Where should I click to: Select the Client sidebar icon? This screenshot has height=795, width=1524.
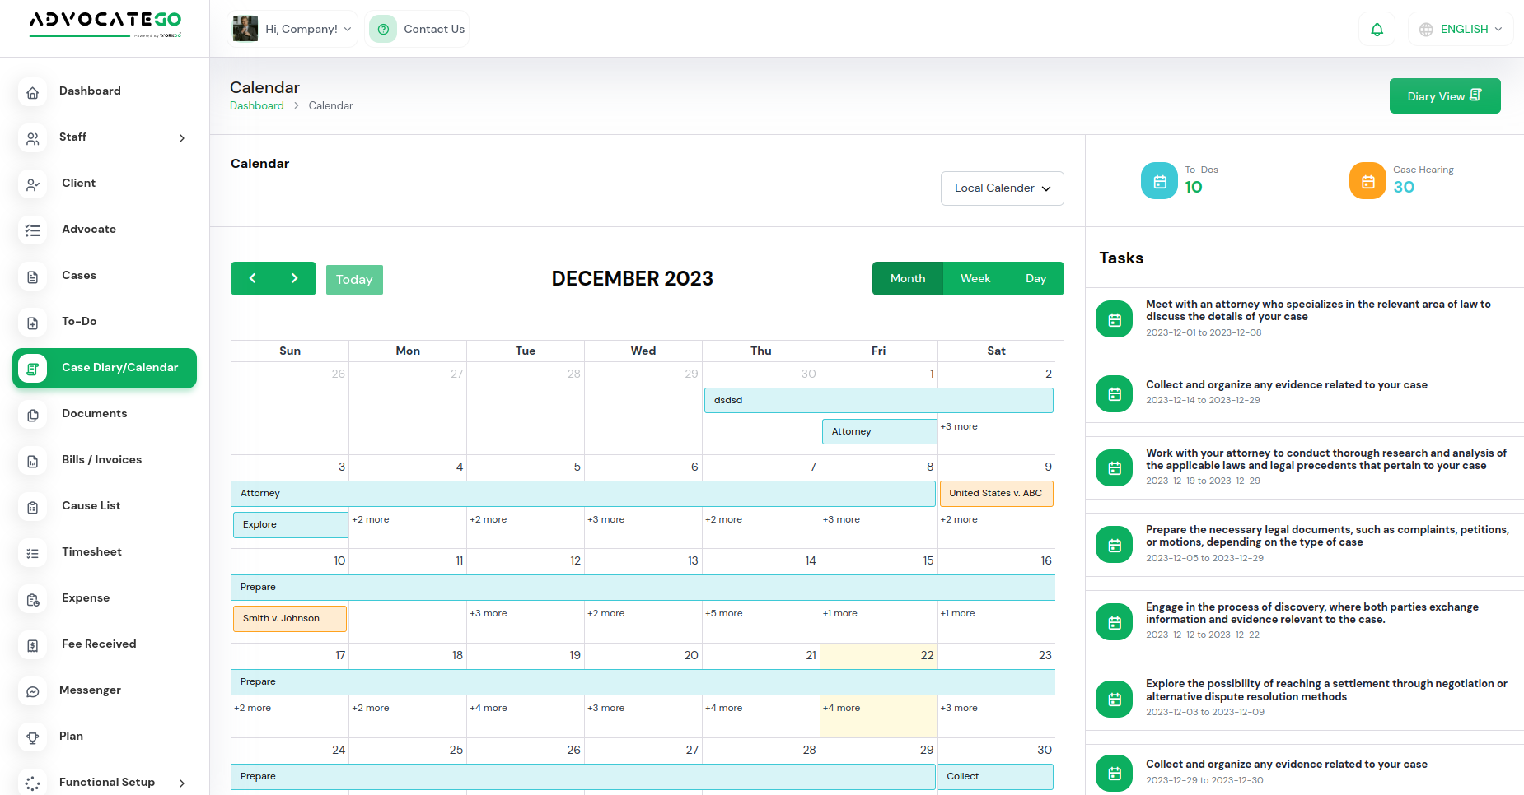(x=33, y=184)
